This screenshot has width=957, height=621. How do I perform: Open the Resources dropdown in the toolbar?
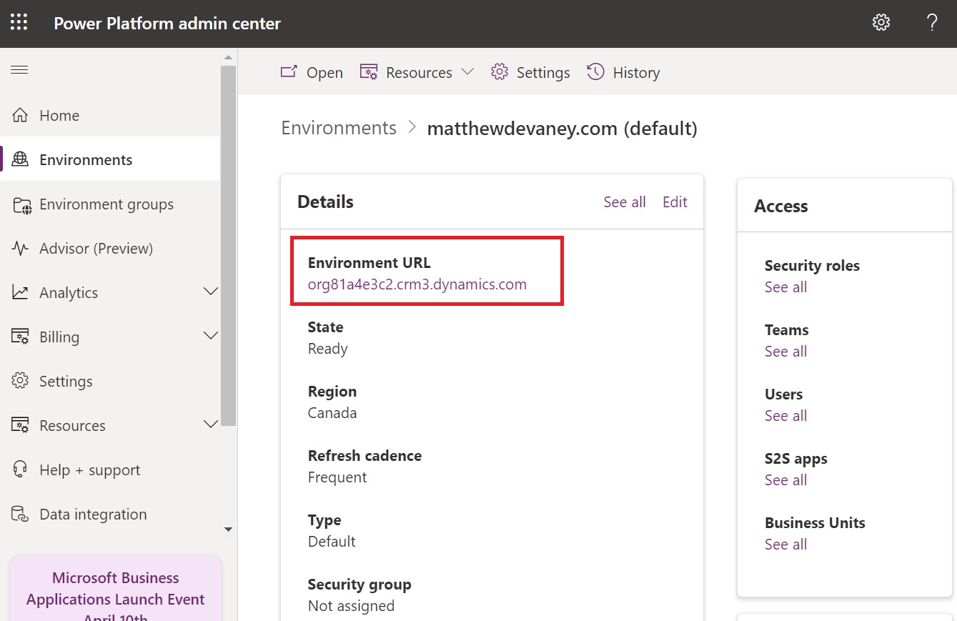468,71
